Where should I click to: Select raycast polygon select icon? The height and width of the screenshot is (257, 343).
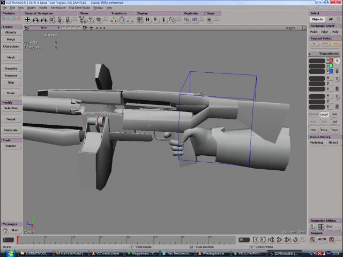tap(335, 44)
